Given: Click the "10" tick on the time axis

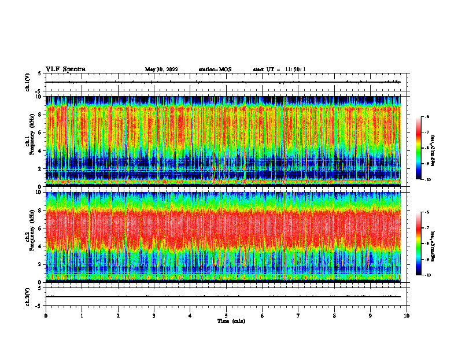Looking at the screenshot, I should pyautogui.click(x=407, y=316).
